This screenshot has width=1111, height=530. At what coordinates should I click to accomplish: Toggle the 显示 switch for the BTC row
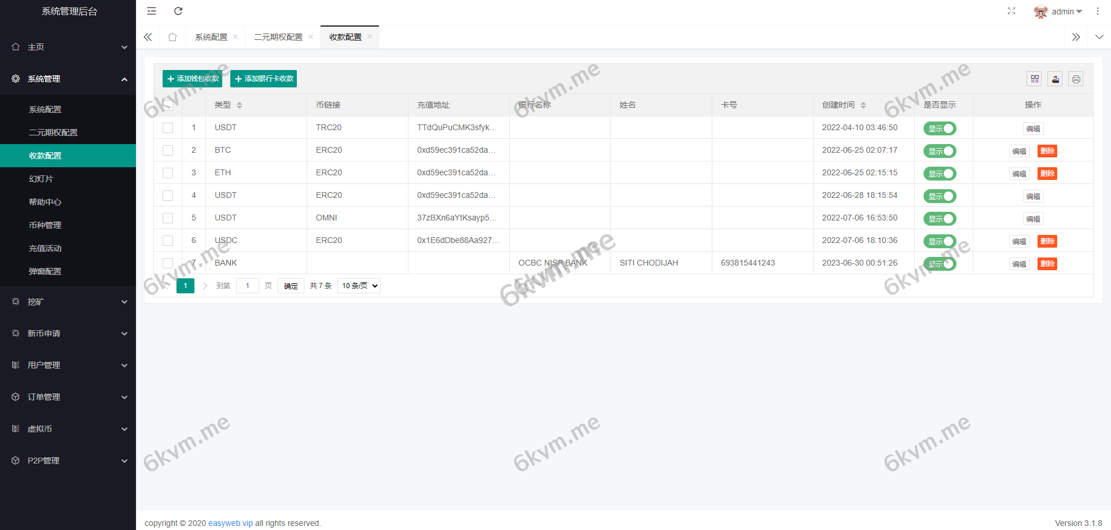pyautogui.click(x=939, y=151)
